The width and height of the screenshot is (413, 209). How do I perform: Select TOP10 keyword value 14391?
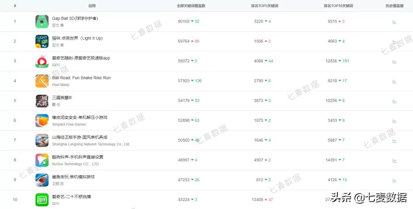coord(331,160)
